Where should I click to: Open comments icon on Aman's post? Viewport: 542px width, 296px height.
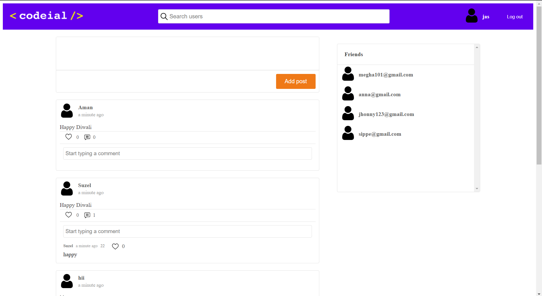[x=87, y=137]
